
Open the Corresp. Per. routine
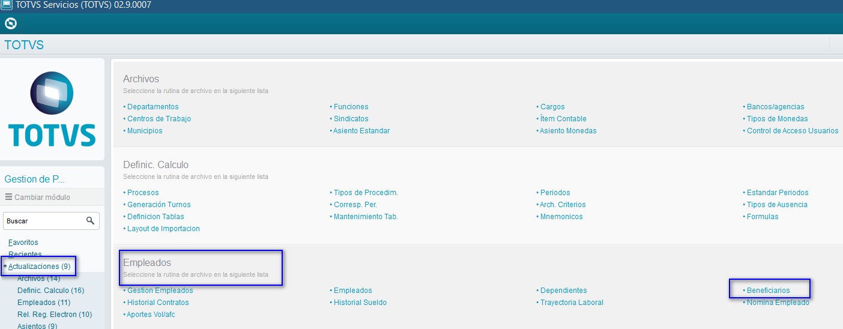[x=355, y=205]
